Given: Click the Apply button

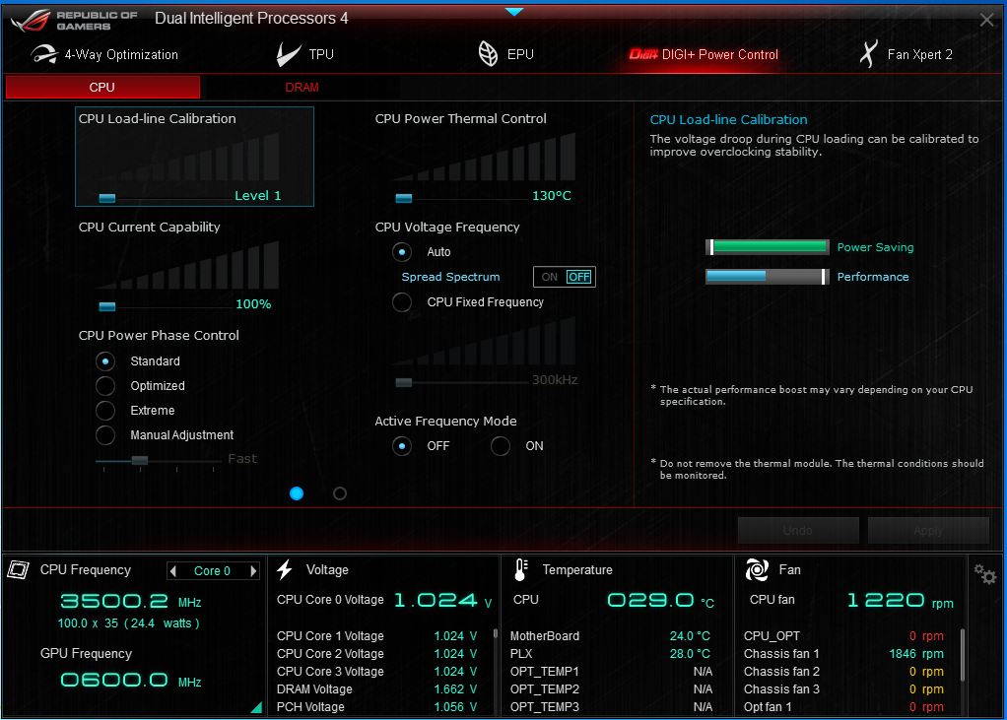Looking at the screenshot, I should pyautogui.click(x=928, y=531).
